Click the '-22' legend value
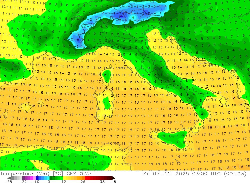This screenshot has height=183, width=250. pyautogui.click(x=23, y=182)
